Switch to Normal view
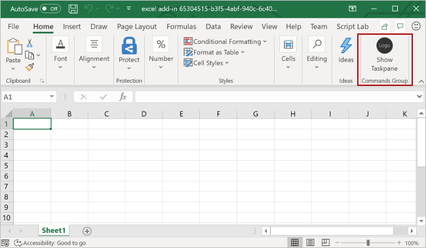The width and height of the screenshot is (426, 248). (294, 242)
